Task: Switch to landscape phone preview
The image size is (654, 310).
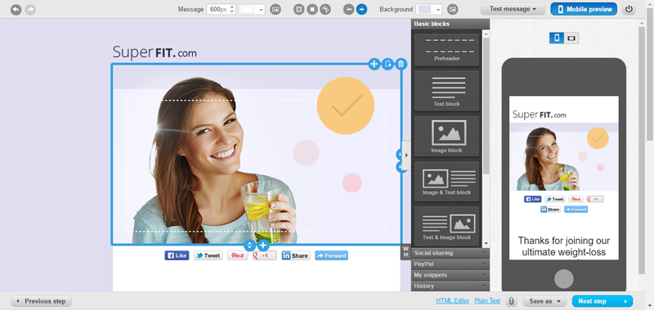Action: click(571, 38)
